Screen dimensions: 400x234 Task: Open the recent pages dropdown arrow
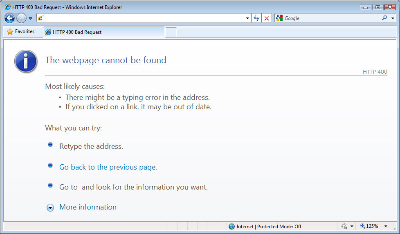[x=30, y=18]
